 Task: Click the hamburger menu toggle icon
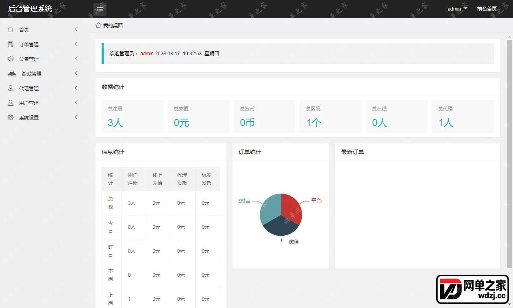pyautogui.click(x=100, y=9)
